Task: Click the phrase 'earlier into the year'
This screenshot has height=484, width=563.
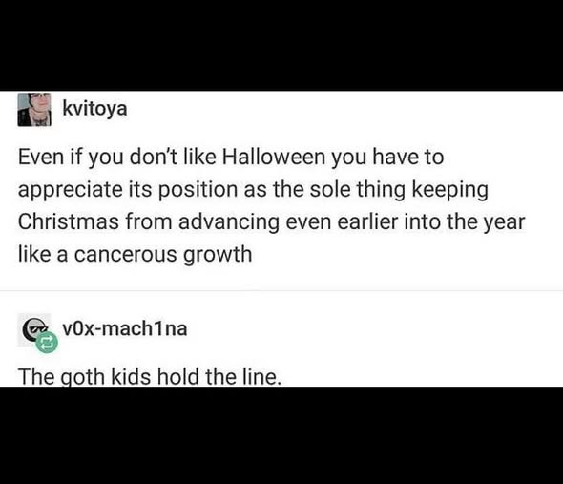Action: (x=431, y=222)
